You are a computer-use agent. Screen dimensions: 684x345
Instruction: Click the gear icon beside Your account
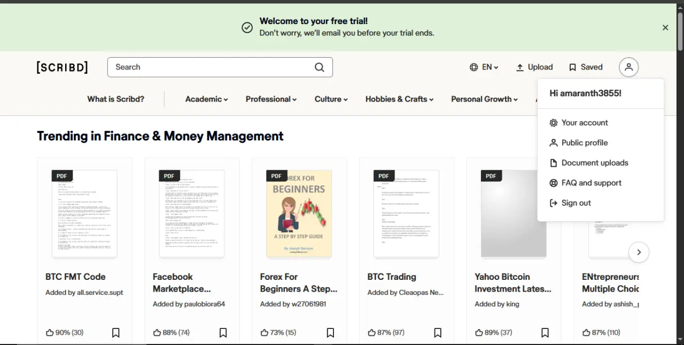(x=554, y=123)
